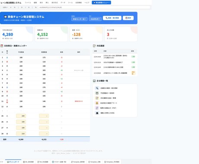Click the memo edit icon in the function list
199x164 pixels.
click(97, 98)
